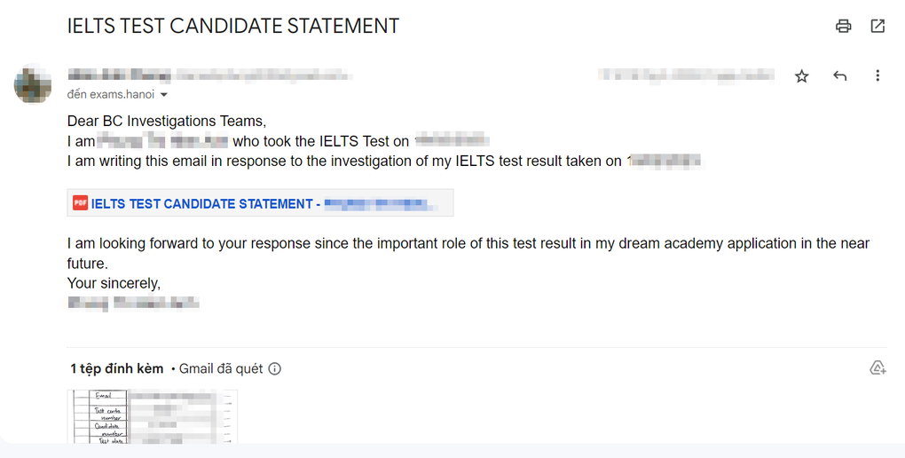
Task: Click the "1 tệp đính kèm" label
Action: tap(116, 368)
